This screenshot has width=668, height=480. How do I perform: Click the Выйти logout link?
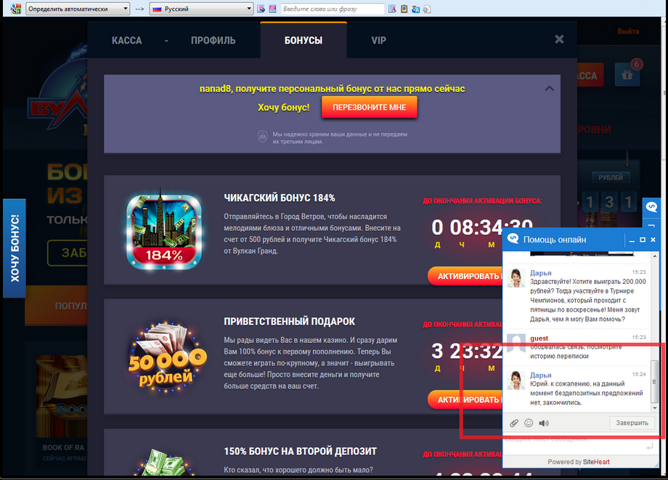628,31
